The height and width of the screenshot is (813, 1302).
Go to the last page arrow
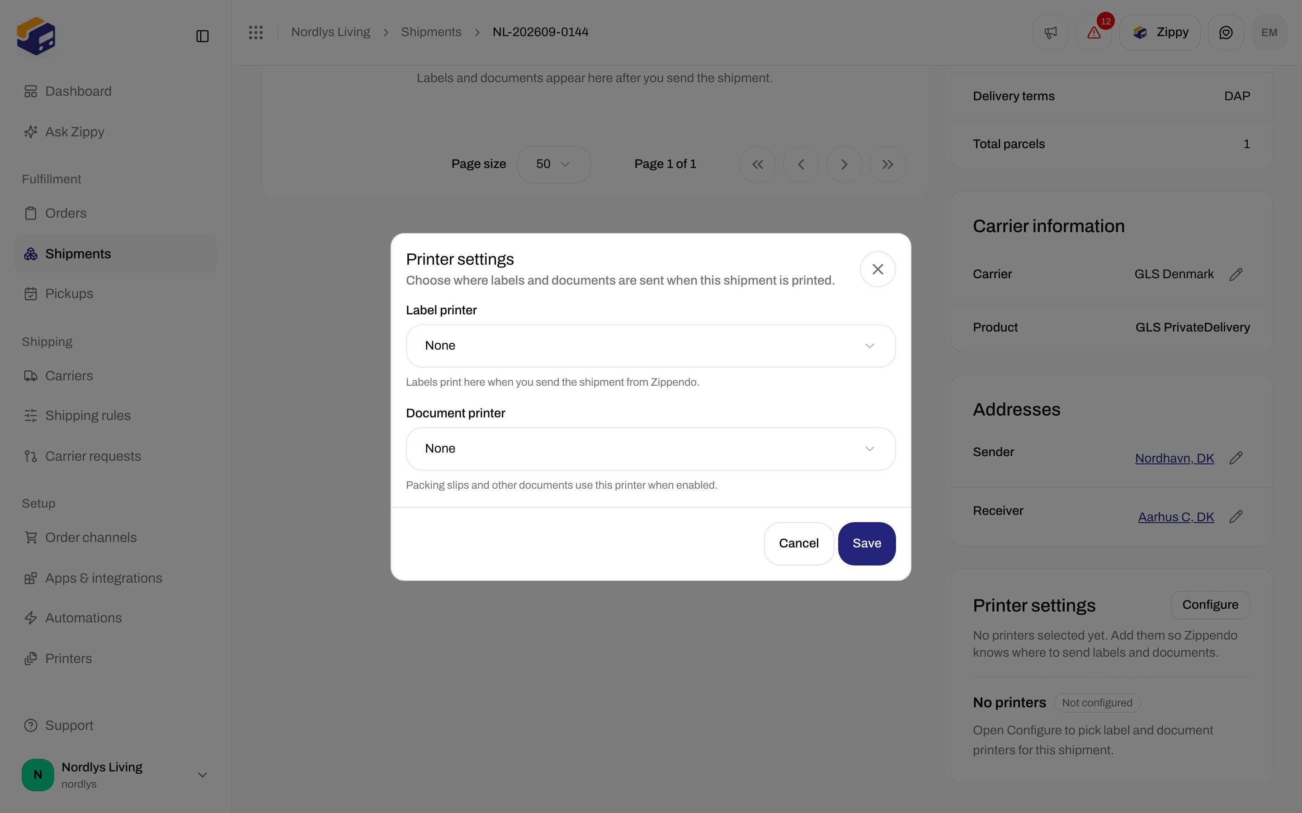pyautogui.click(x=887, y=164)
